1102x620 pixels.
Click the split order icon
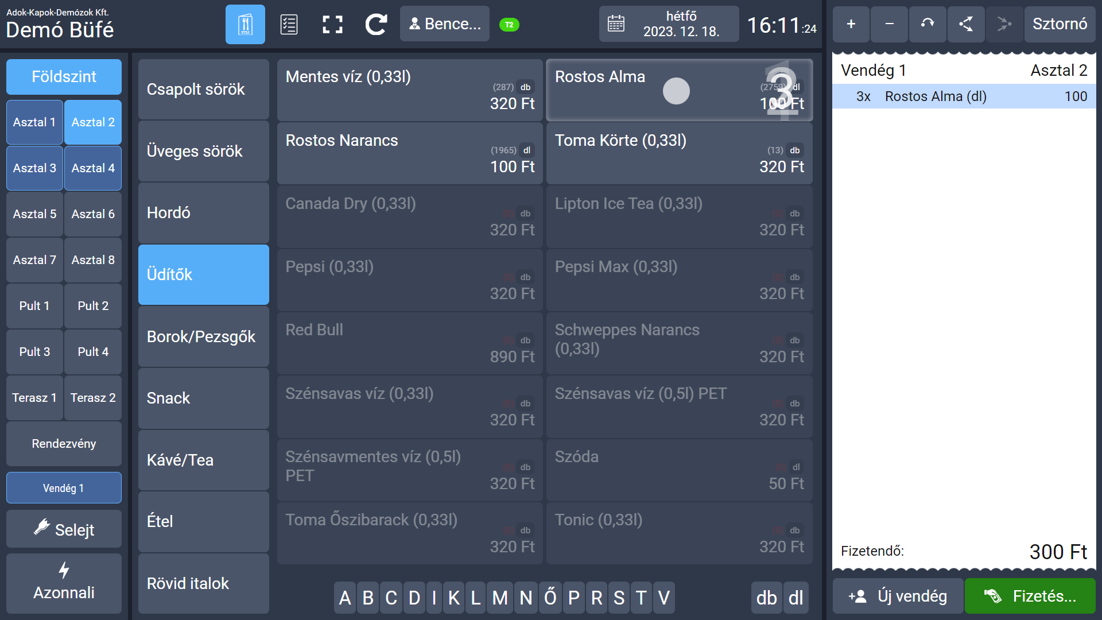point(966,24)
